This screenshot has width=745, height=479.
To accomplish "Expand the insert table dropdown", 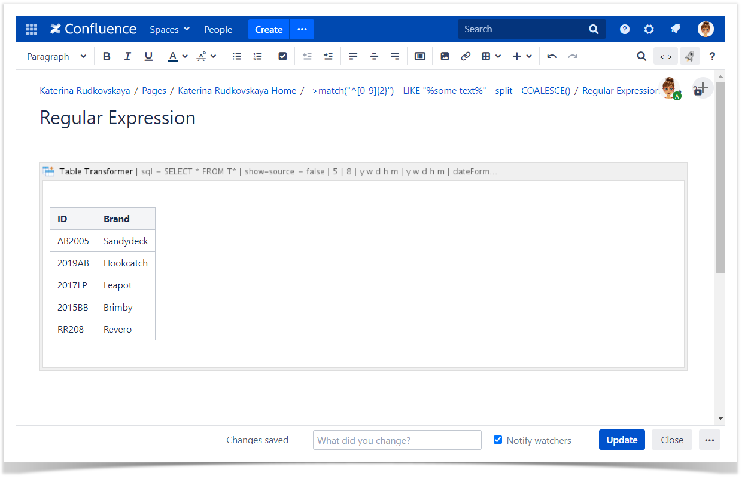I will pyautogui.click(x=490, y=56).
